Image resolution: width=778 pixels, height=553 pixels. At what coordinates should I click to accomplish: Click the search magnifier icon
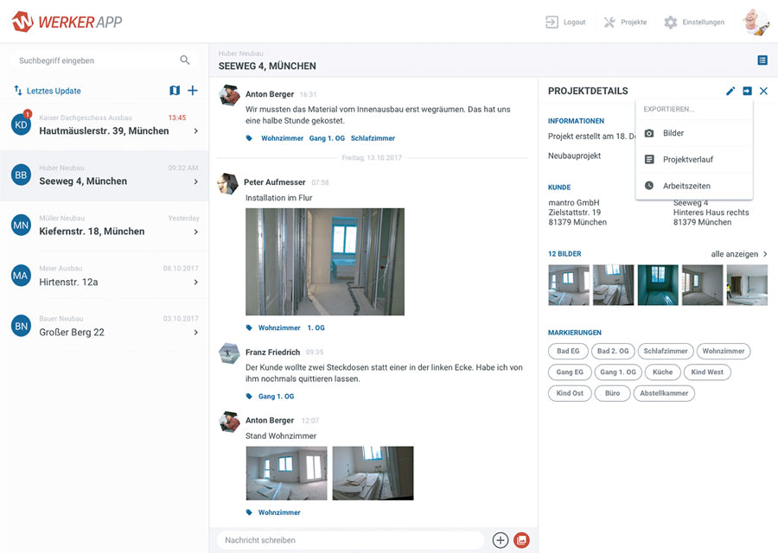185,60
